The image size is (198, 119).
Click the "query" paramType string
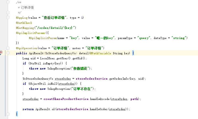pyautogui.click(x=144, y=38)
